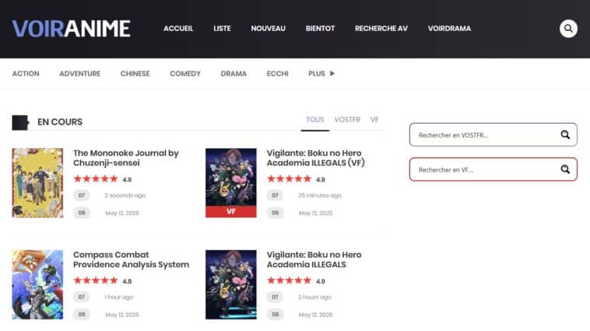The image size is (590, 331).
Task: Focus the Rechercher en VOSTFR field
Action: point(493,134)
